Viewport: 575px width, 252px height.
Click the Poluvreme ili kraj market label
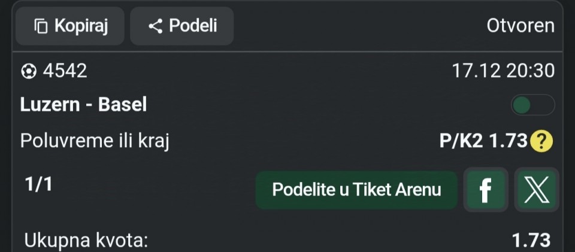coord(95,141)
